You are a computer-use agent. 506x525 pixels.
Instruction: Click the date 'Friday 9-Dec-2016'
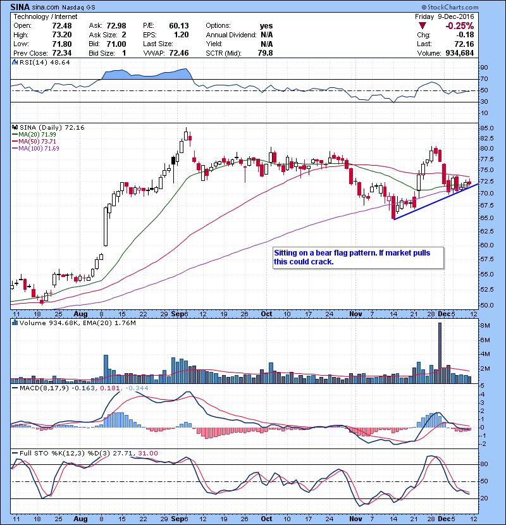(445, 16)
